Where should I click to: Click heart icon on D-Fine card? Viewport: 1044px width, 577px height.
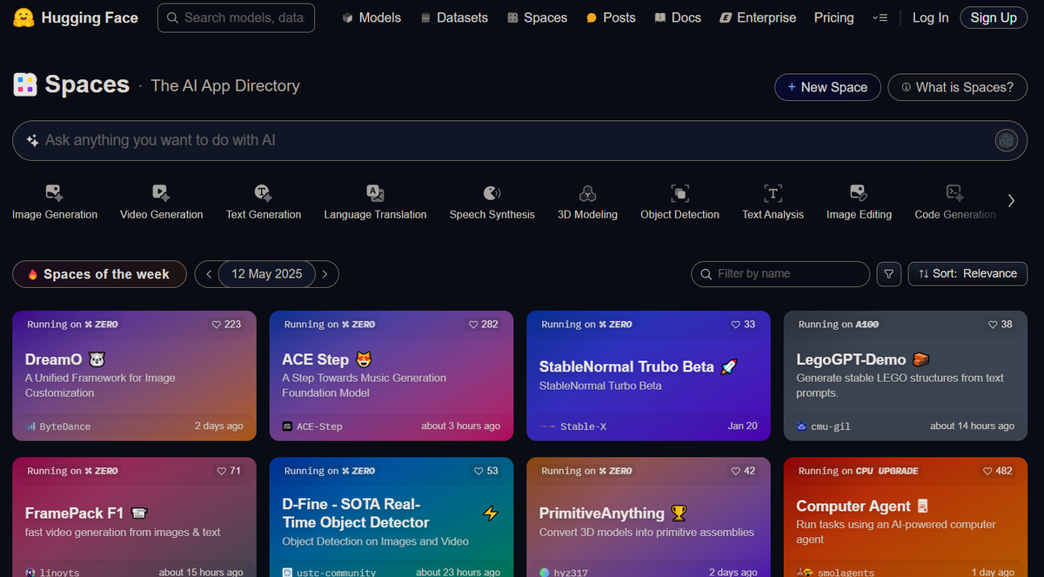coord(478,471)
